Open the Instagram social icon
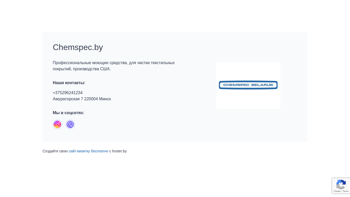 click(x=57, y=124)
